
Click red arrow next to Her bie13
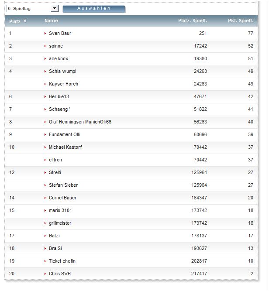coord(45,96)
